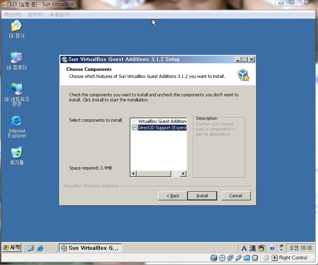Click the Show Desktop quick launch icon

click(x=31, y=248)
